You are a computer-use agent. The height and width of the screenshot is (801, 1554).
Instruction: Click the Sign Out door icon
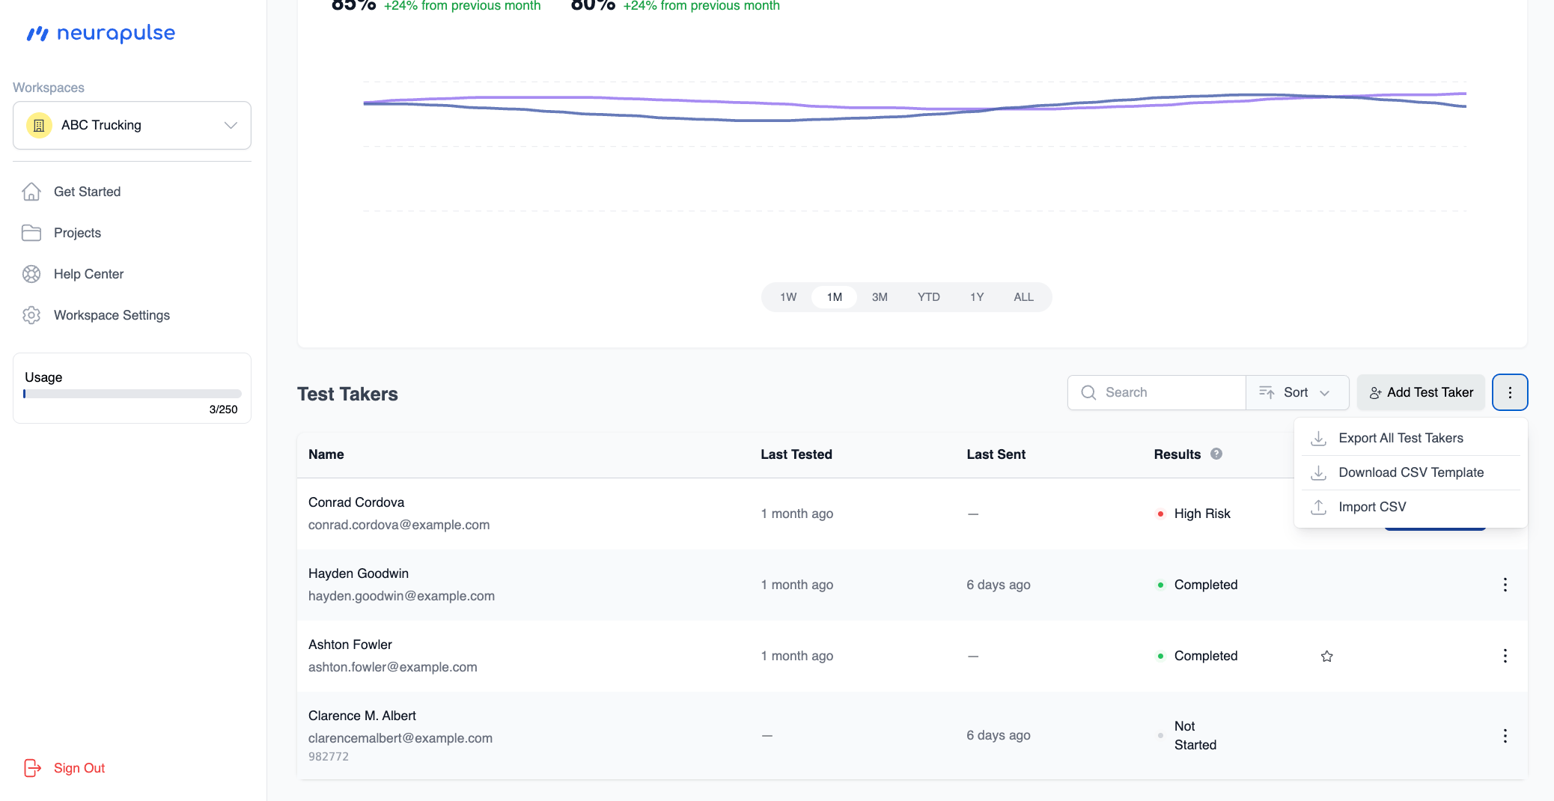pyautogui.click(x=32, y=768)
